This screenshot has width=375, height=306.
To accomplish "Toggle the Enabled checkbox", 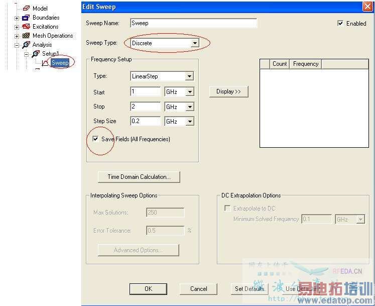I will 340,23.
